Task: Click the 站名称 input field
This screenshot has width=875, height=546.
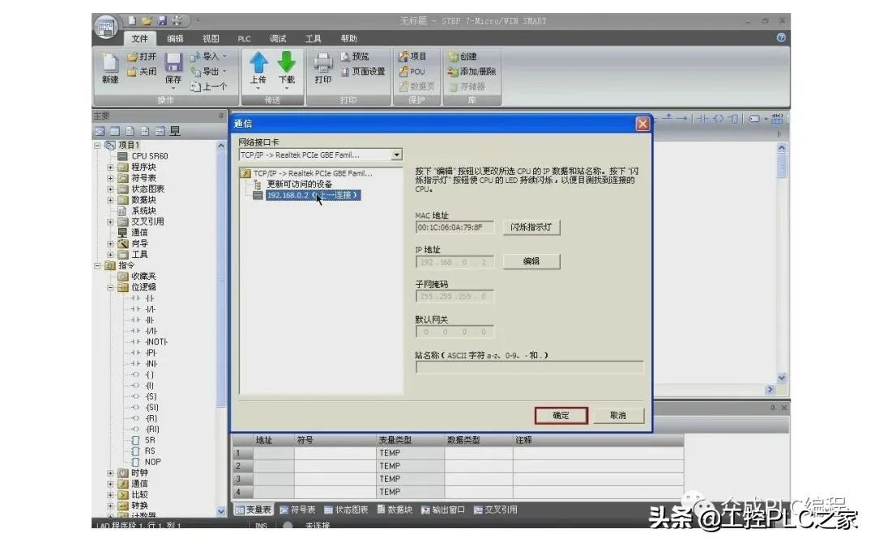Action: click(529, 366)
